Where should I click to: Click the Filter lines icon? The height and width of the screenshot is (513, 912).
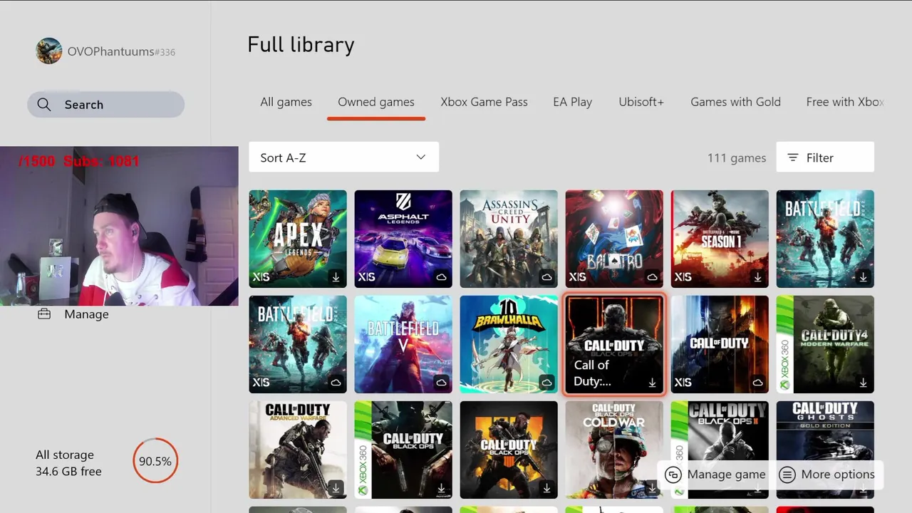click(x=792, y=157)
